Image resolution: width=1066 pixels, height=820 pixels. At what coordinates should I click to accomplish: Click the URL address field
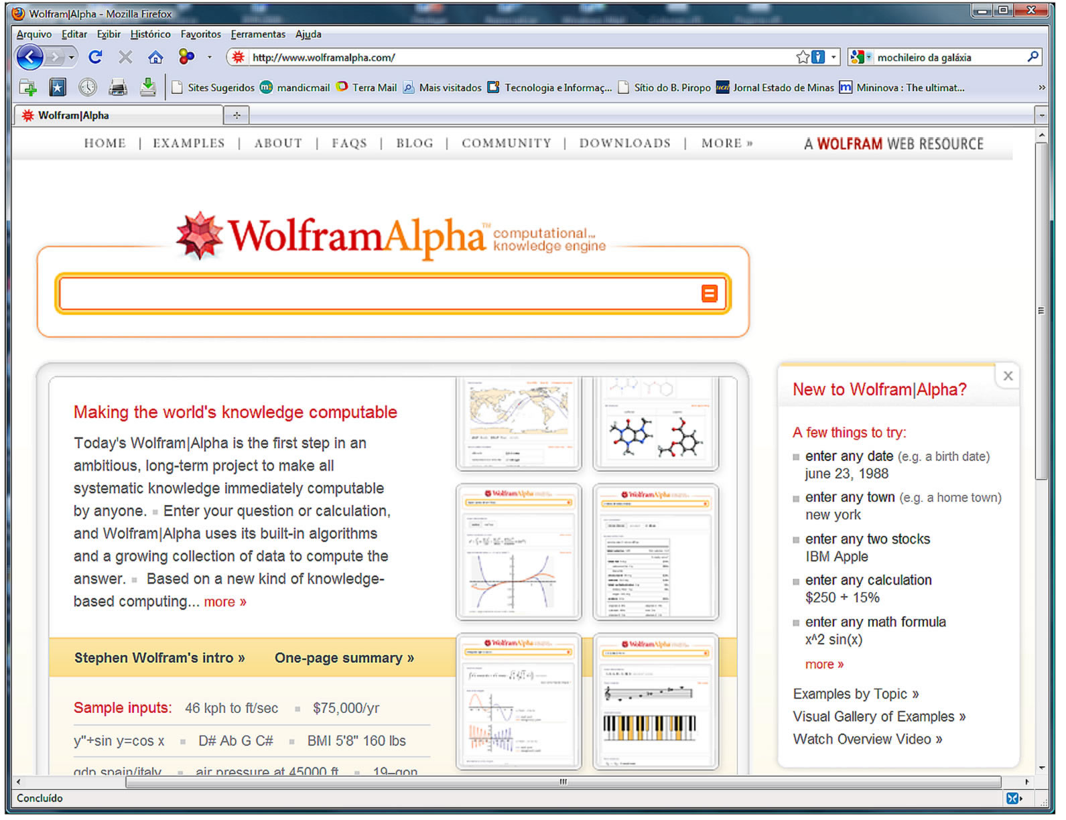point(523,58)
